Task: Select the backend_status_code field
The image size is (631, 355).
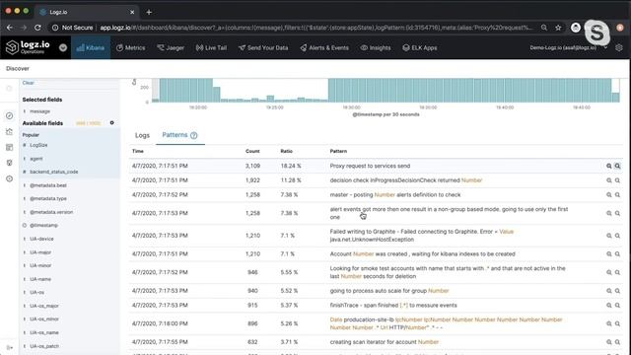Action: (x=53, y=172)
